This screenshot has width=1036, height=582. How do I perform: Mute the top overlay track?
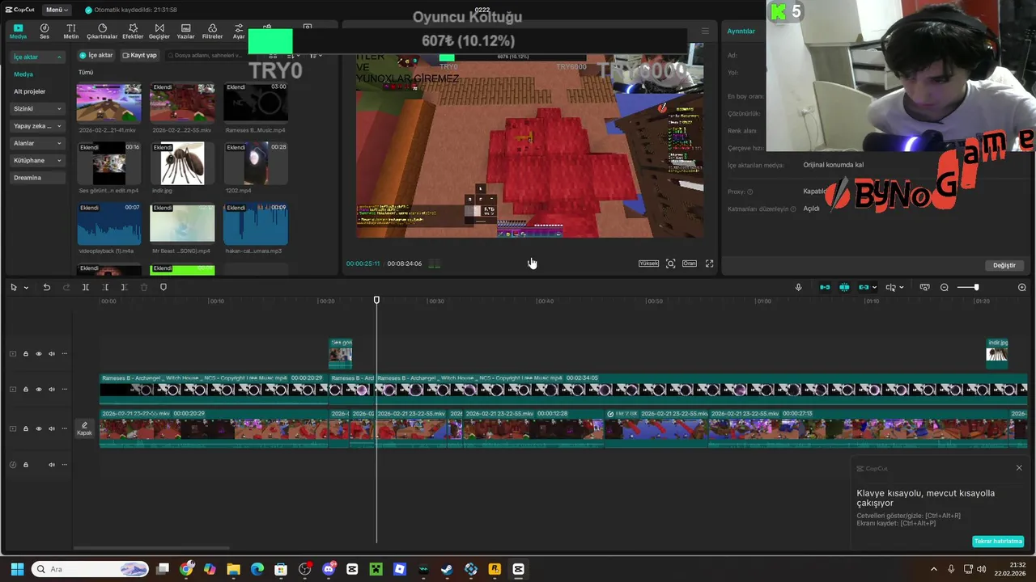[51, 354]
